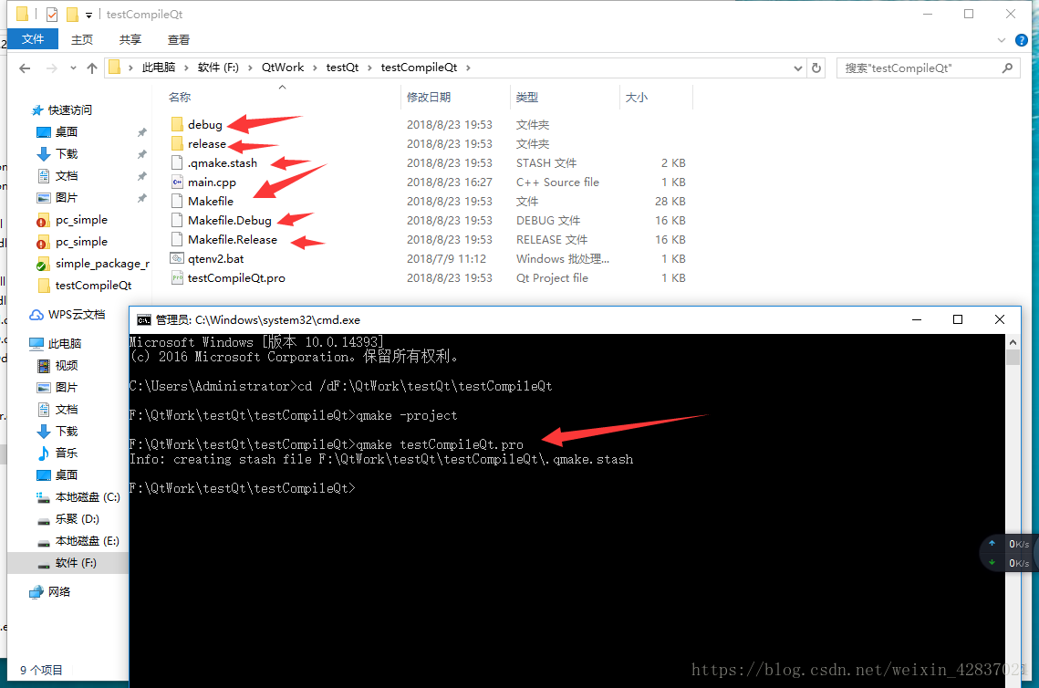Click the search magnifier icon

[x=1007, y=68]
